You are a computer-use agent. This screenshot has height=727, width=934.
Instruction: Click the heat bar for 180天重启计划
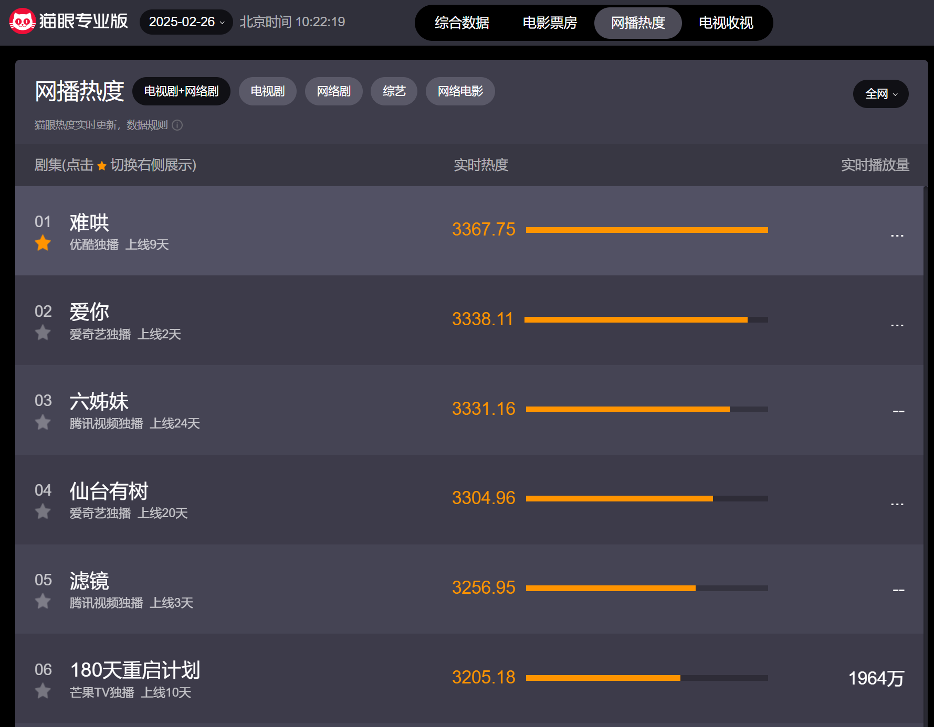[x=647, y=678]
